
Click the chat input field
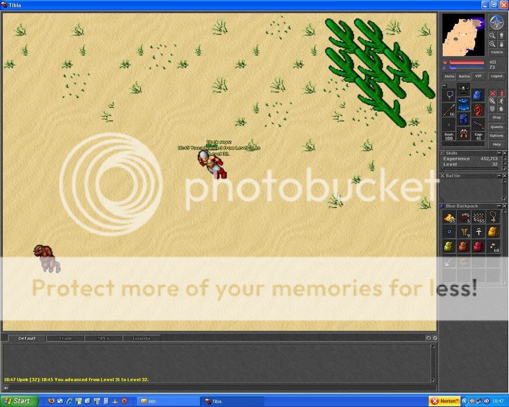tap(223, 388)
